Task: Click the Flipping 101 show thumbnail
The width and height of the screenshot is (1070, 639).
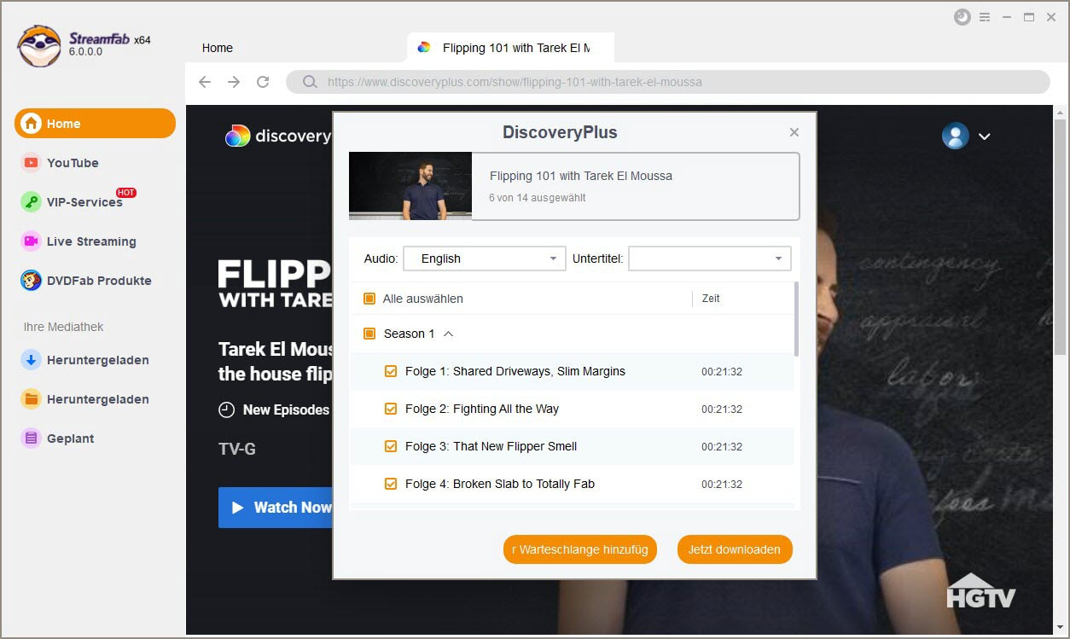Action: [410, 186]
